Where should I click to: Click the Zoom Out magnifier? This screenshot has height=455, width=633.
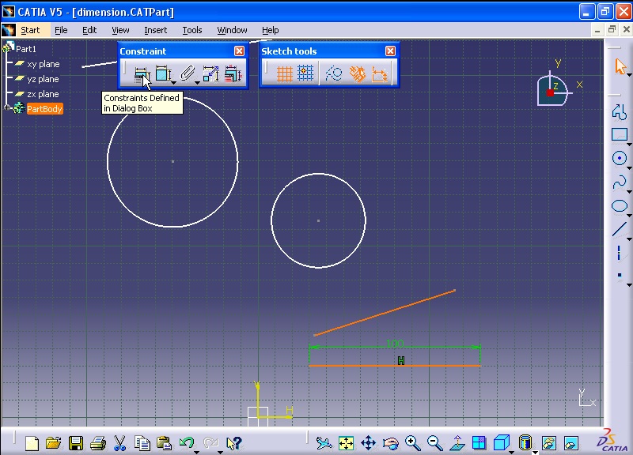[x=435, y=443]
